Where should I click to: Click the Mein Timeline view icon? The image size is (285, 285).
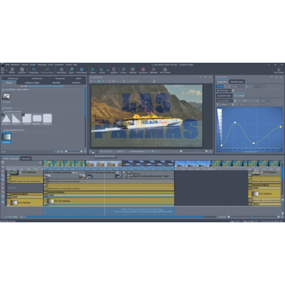[x=165, y=70]
